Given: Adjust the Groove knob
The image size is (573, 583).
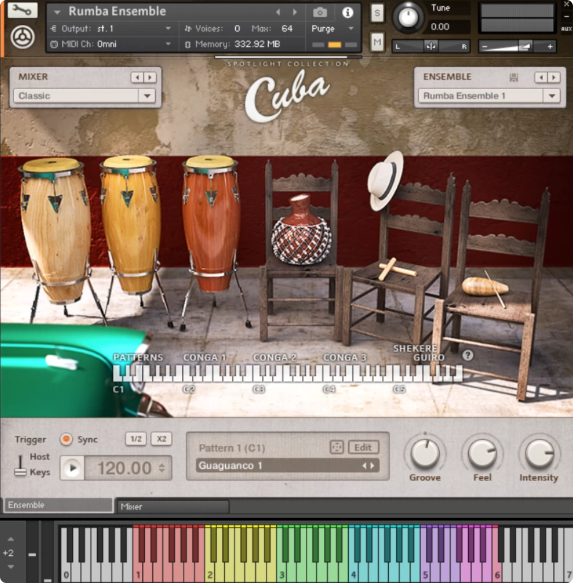Looking at the screenshot, I should tap(425, 453).
